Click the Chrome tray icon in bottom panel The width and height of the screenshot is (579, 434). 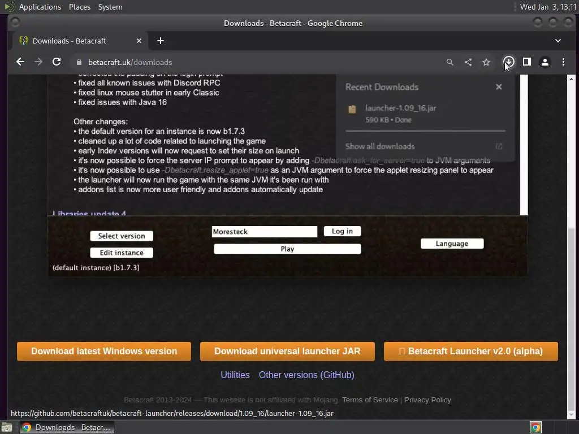coord(535,427)
